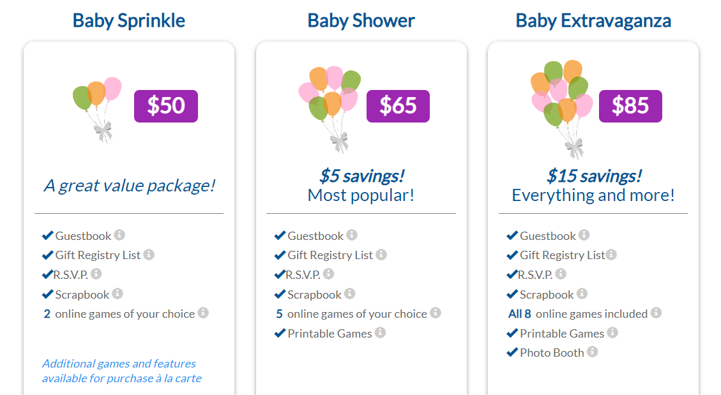Click info icon beside Baby Shower R.S.V.P.
The height and width of the screenshot is (395, 721).
click(328, 274)
